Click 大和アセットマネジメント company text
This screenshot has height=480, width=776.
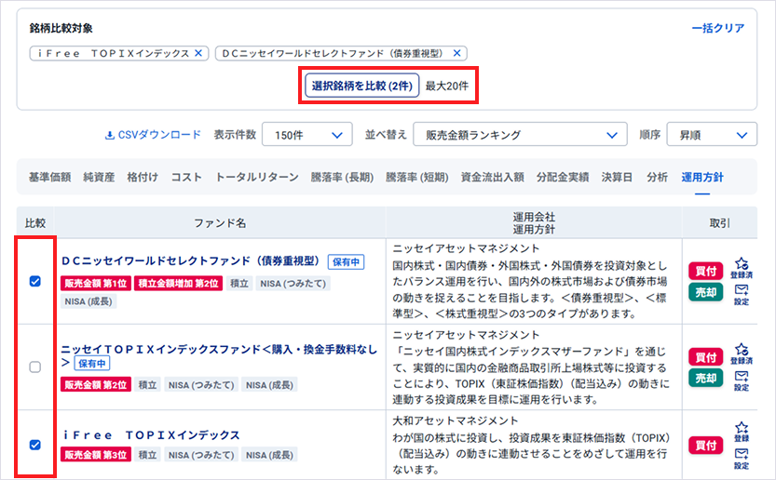click(455, 420)
